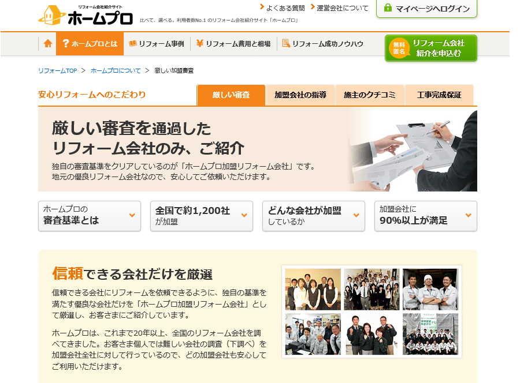
Task: Click the hero image of hands reviewing documents
Action: [x=413, y=150]
